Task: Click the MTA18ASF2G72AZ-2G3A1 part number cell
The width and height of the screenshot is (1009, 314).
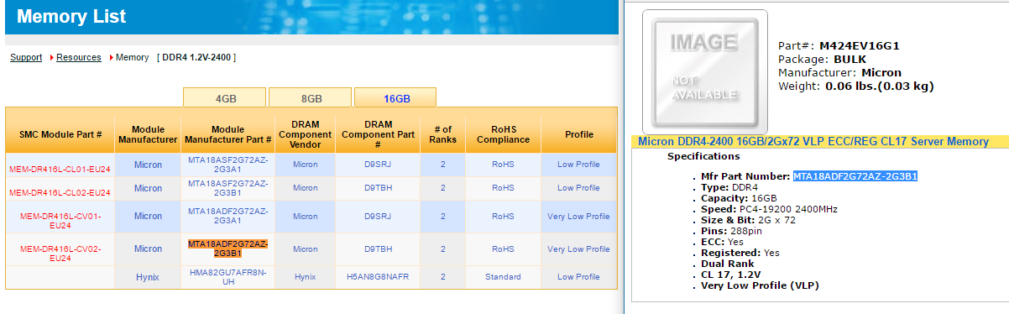Action: tap(227, 165)
